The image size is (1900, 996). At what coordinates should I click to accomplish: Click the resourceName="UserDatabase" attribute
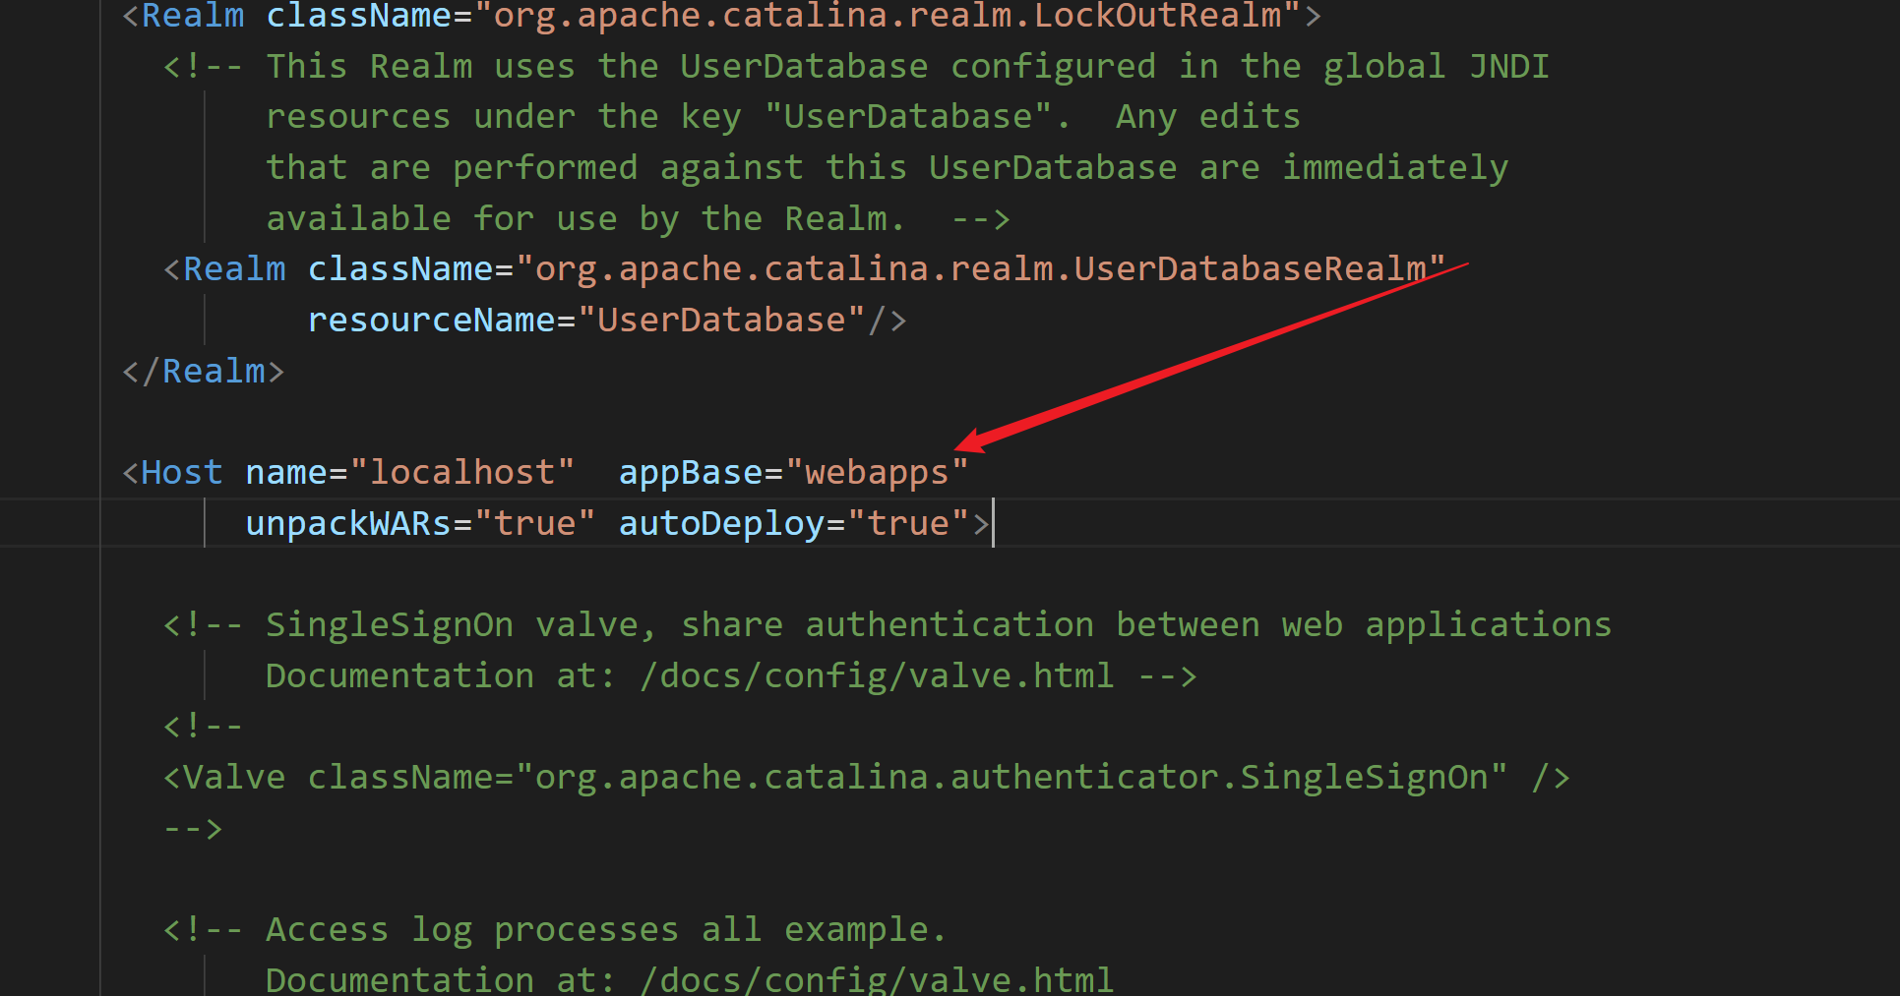(586, 320)
